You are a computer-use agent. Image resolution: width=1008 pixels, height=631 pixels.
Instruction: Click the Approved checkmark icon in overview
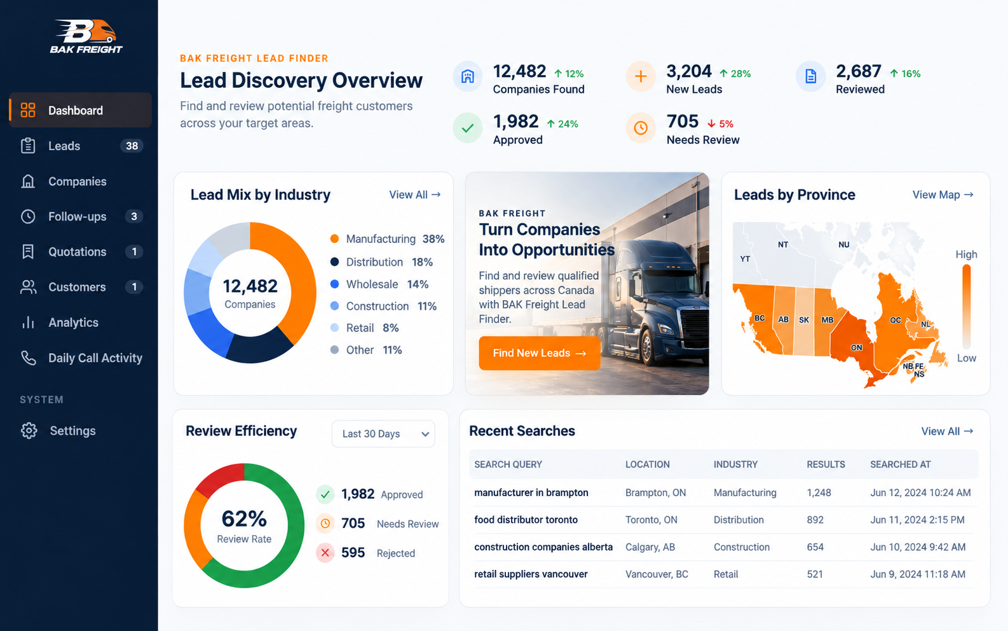point(468,128)
